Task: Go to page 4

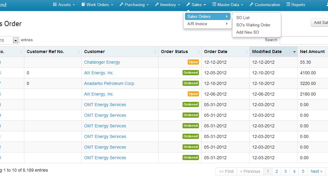Action: click(294, 171)
